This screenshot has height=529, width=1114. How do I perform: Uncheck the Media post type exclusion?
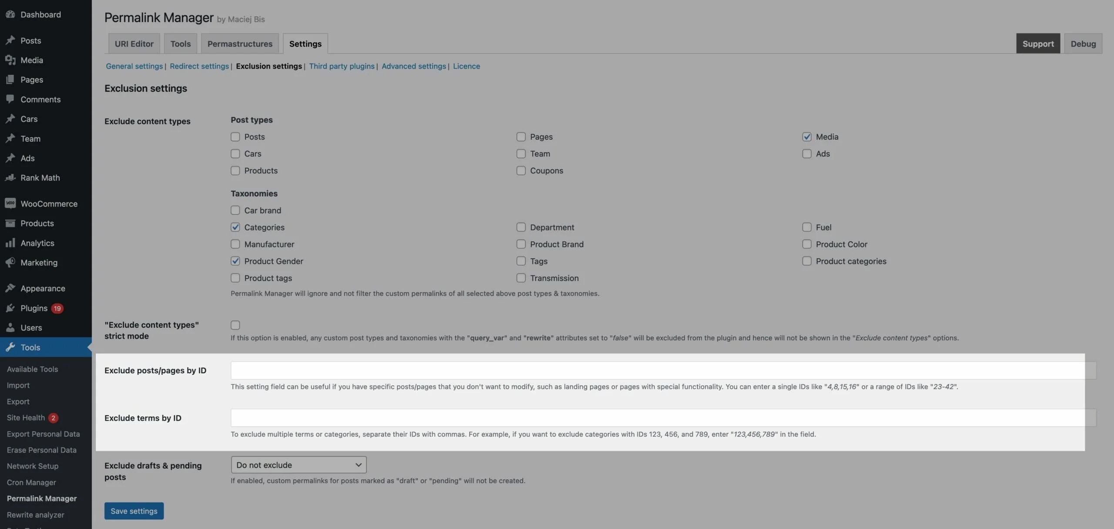pyautogui.click(x=807, y=136)
